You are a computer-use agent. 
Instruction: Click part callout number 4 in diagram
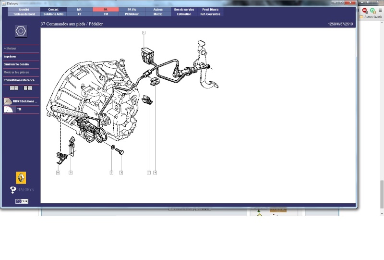[155, 173]
